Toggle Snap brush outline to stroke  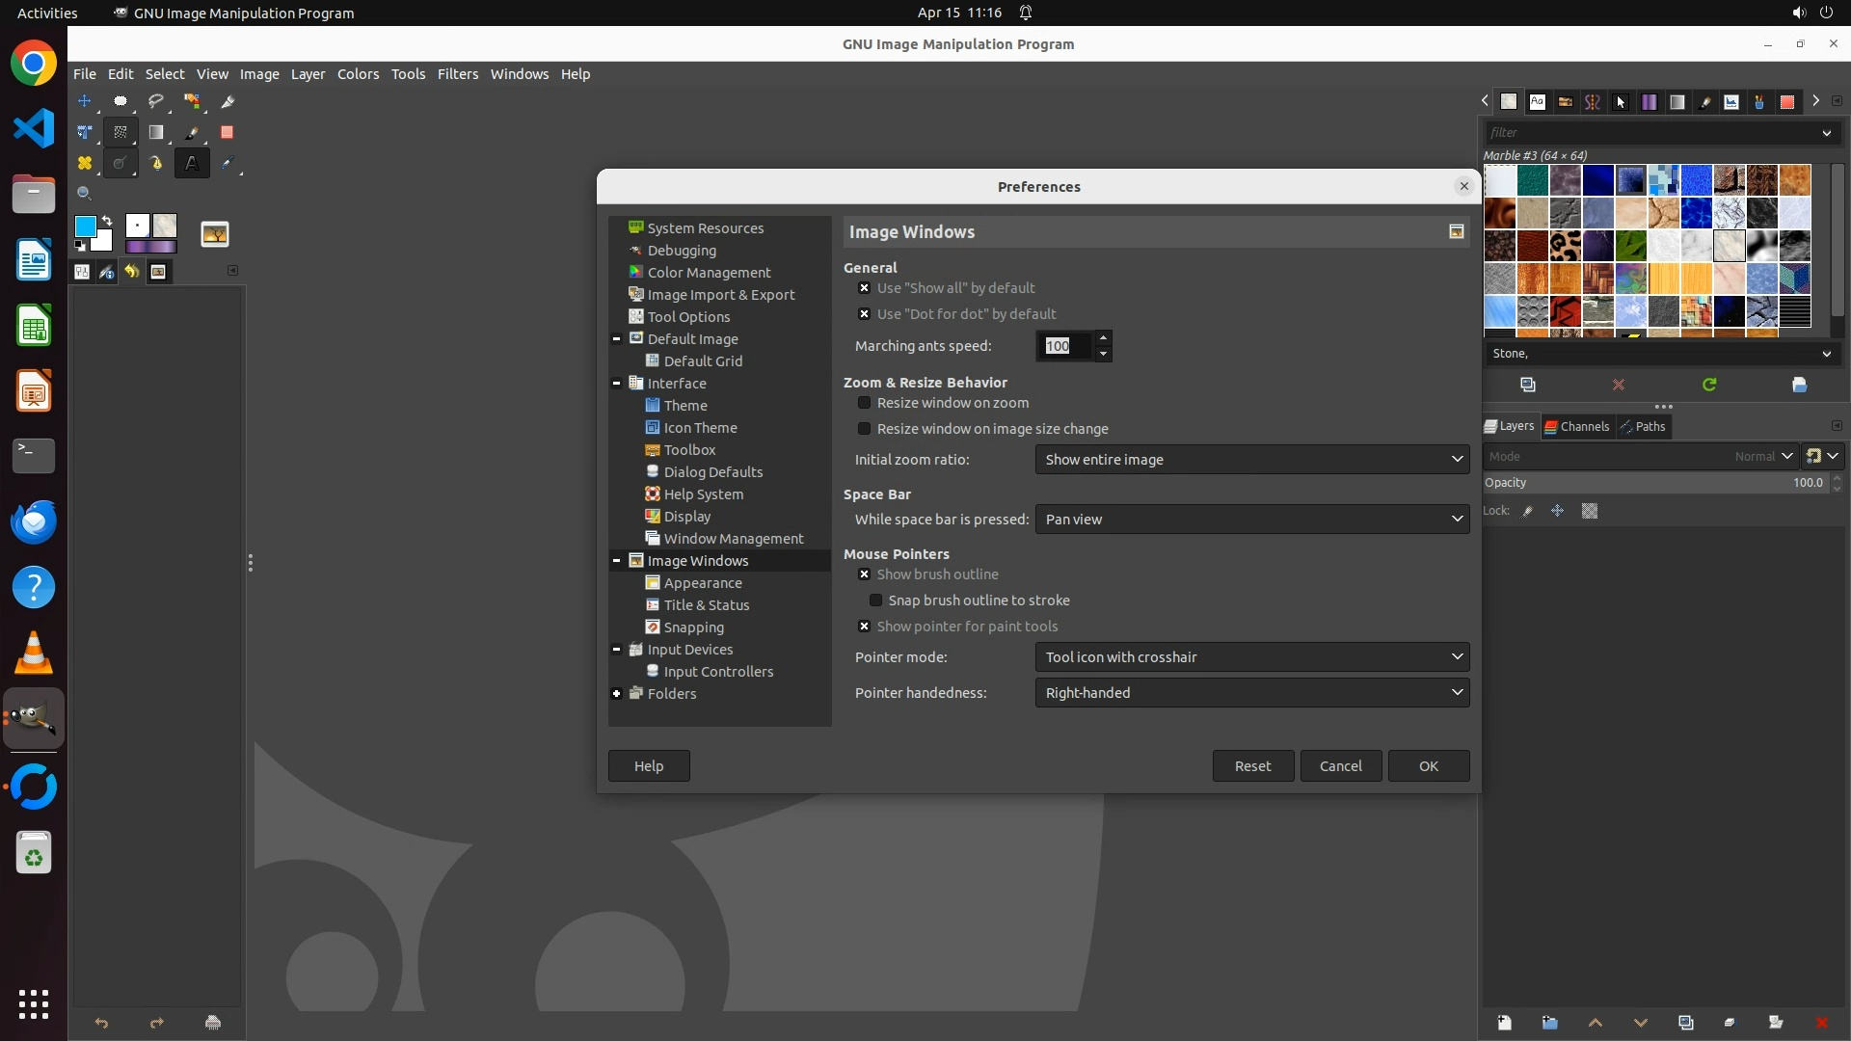click(876, 601)
